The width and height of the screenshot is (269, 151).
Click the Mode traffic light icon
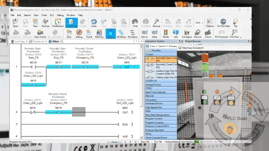click(166, 34)
